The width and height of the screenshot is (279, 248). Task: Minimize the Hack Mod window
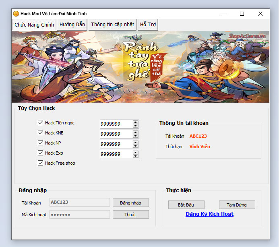click(x=224, y=14)
